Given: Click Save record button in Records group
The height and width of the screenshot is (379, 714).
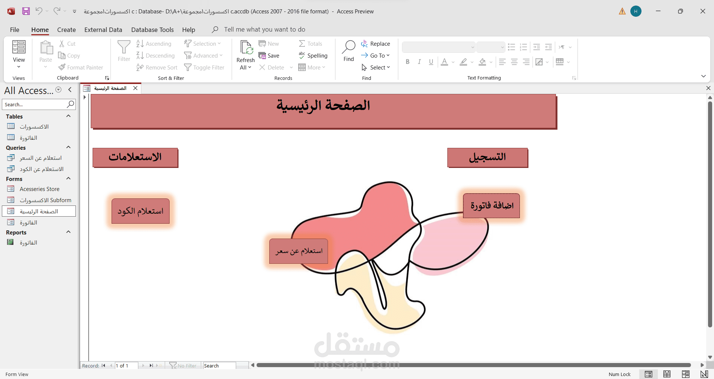Looking at the screenshot, I should pyautogui.click(x=269, y=56).
